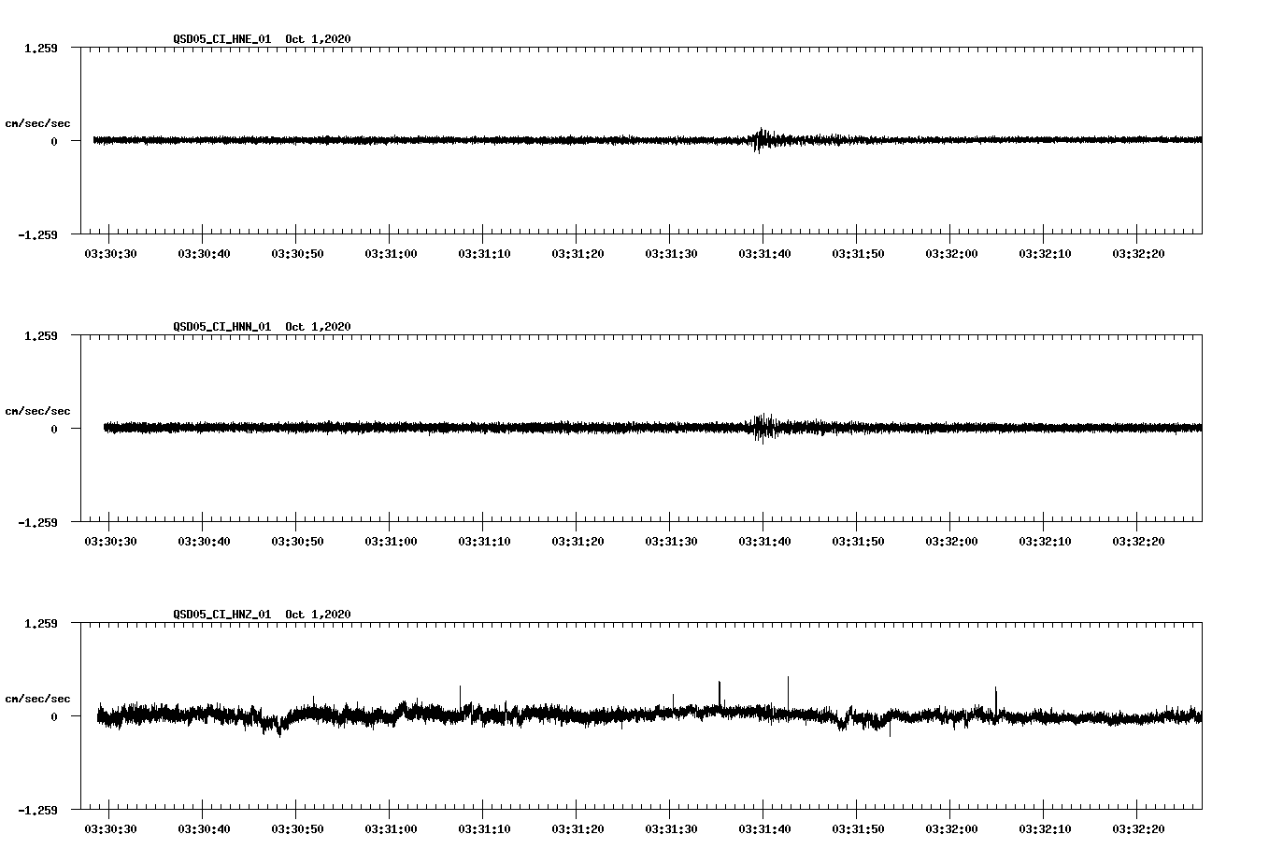Viewport: 1269px width, 863px height.
Task: Click the spike near 03:31:45 on HNZ trace
Action: coord(788,691)
